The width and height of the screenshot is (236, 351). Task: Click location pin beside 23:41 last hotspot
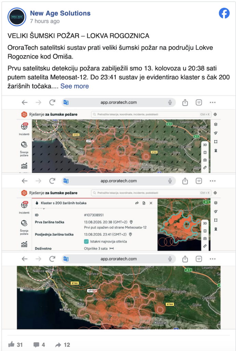coord(130,234)
